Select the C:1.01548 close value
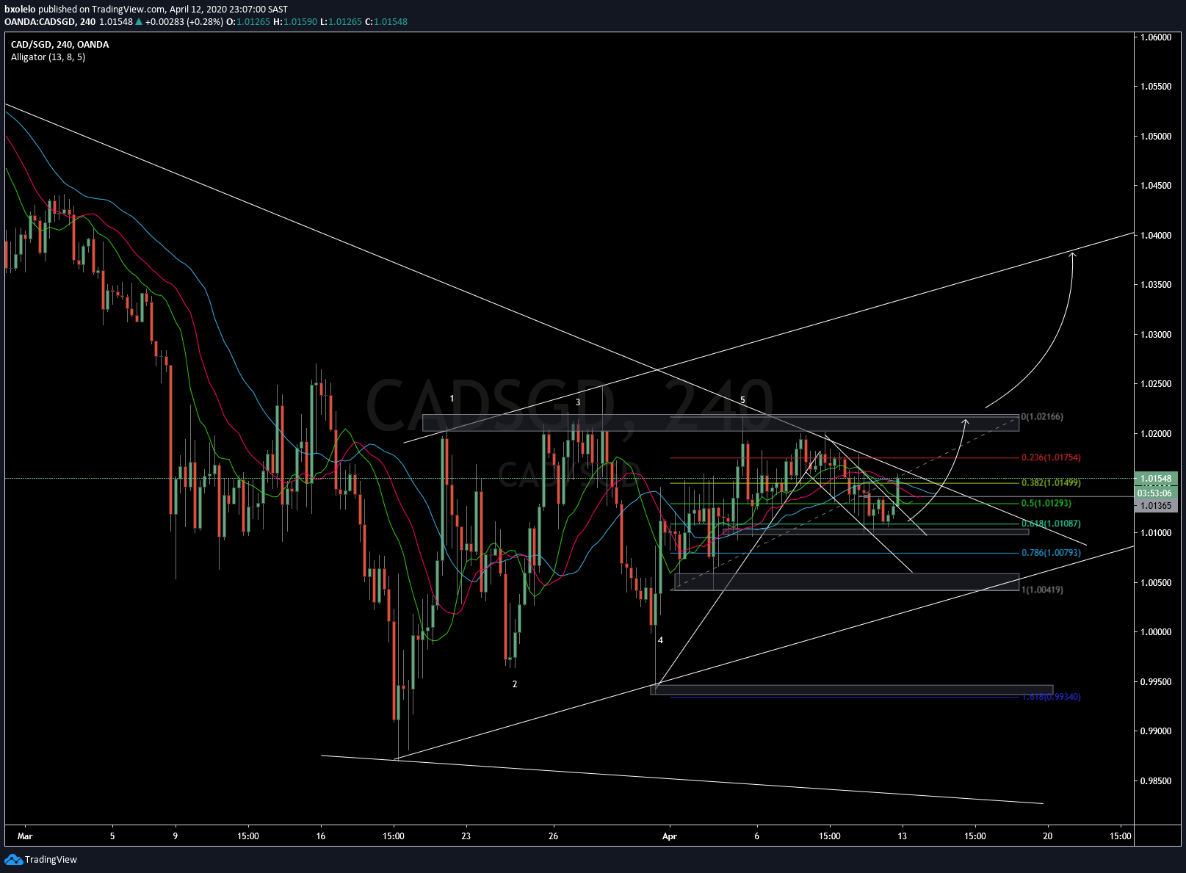This screenshot has height=873, width=1186. (x=386, y=21)
